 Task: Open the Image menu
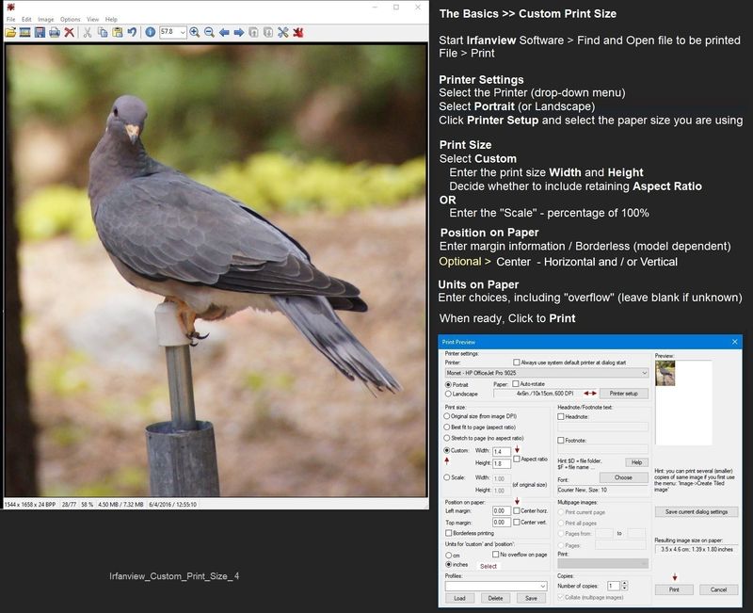[x=45, y=19]
